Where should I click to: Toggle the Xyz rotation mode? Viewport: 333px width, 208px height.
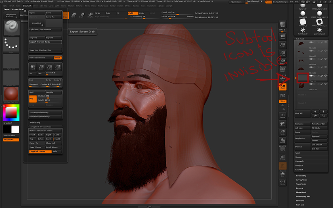283,101
